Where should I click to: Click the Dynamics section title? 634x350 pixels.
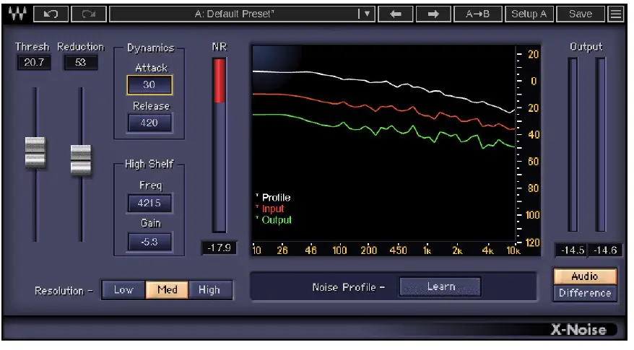150,48
